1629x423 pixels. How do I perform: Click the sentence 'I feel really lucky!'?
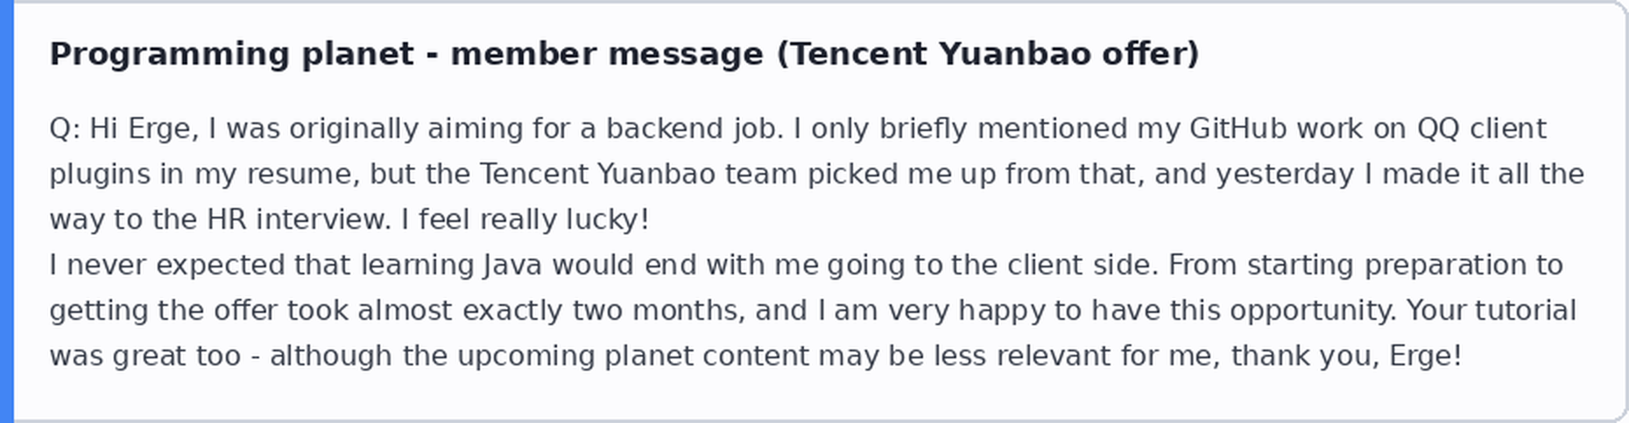pyautogui.click(x=525, y=220)
